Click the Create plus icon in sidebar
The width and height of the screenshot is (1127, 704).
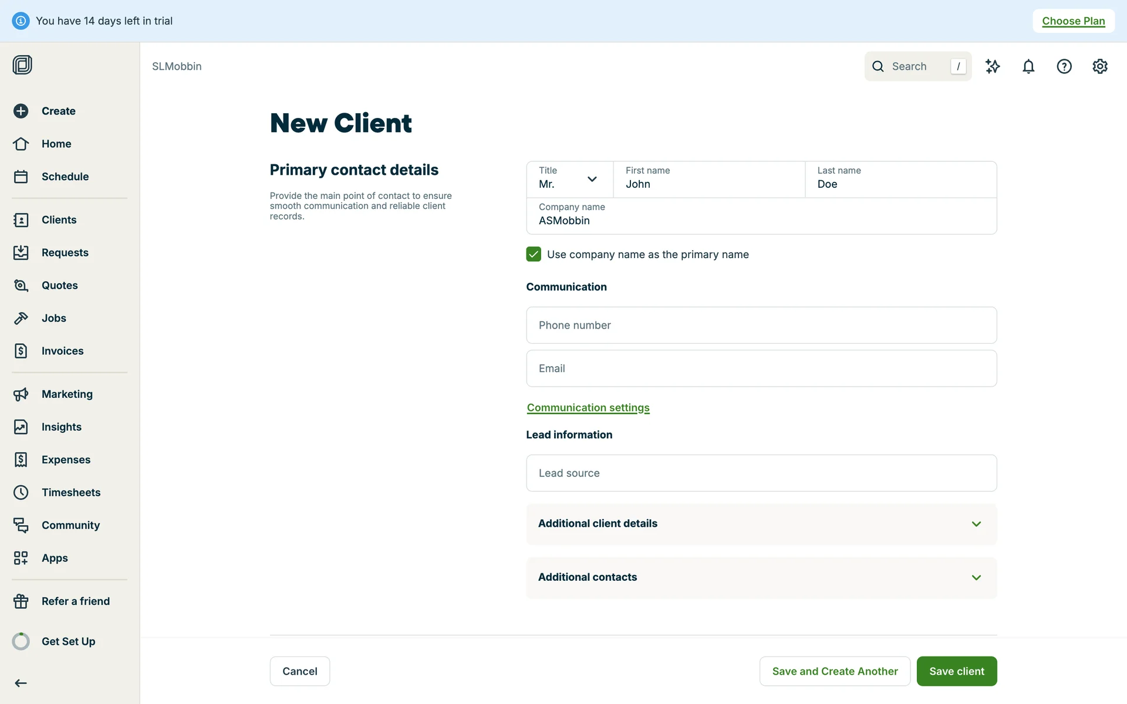coord(21,111)
